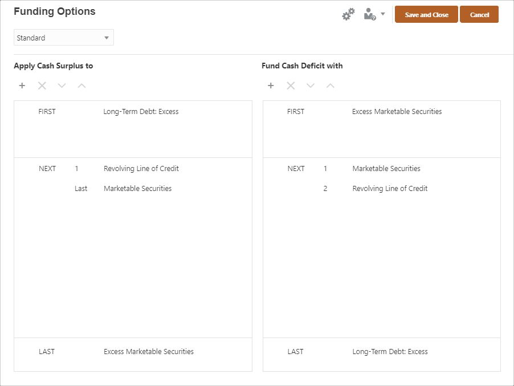The width and height of the screenshot is (514, 386).
Task: Expand the arrow beside the user icon
Action: point(383,14)
